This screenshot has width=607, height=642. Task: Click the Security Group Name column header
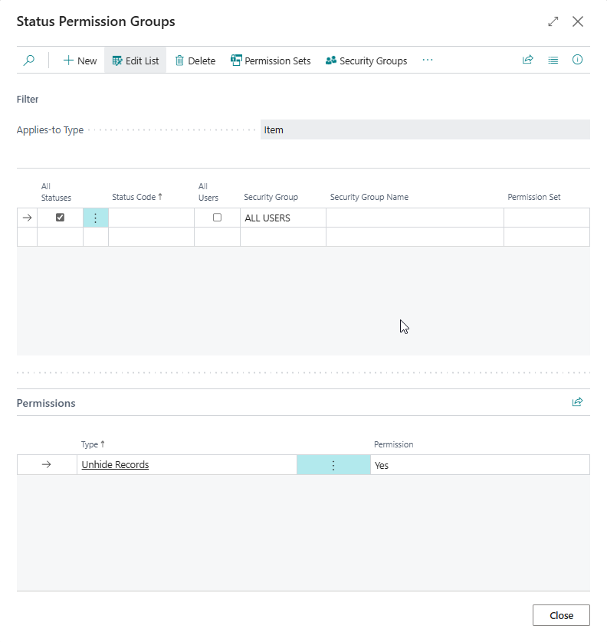369,197
